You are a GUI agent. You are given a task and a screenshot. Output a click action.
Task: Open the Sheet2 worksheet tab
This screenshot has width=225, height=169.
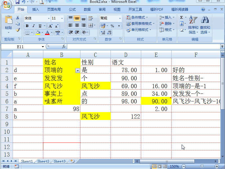[x=43, y=161]
